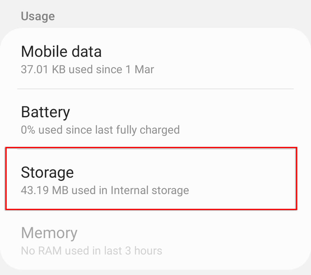The image size is (311, 275).
Task: Tap the Memory title label
Action: click(49, 233)
